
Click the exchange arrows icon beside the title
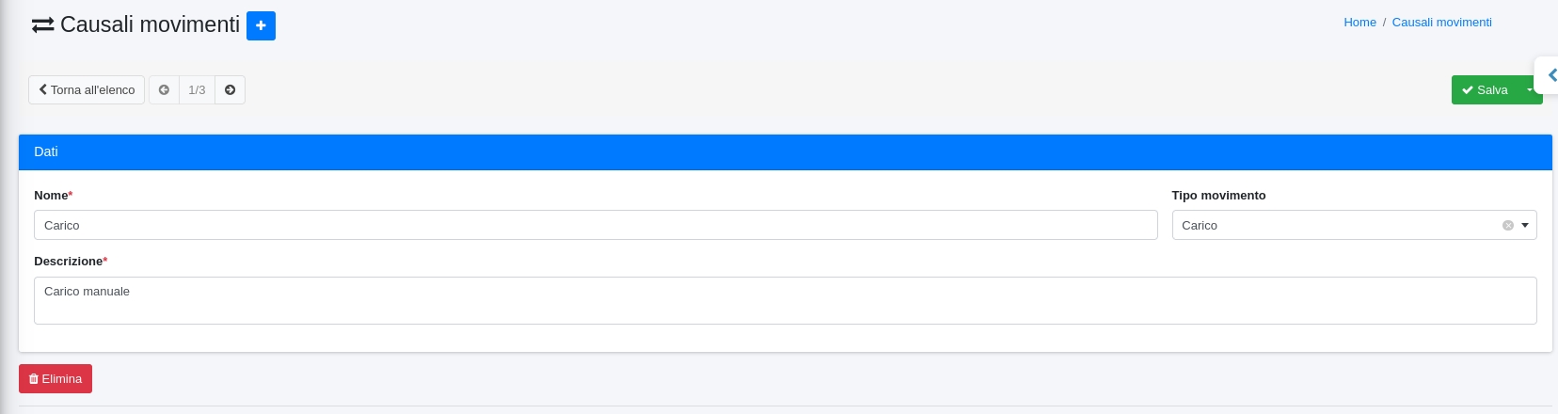(42, 25)
